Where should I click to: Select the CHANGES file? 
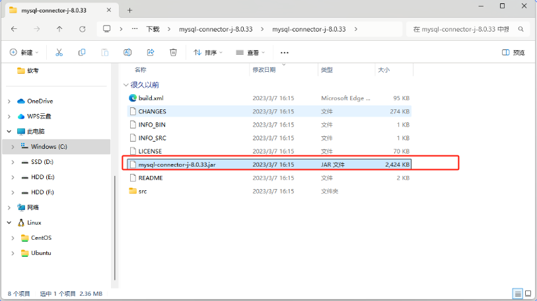coord(269,111)
